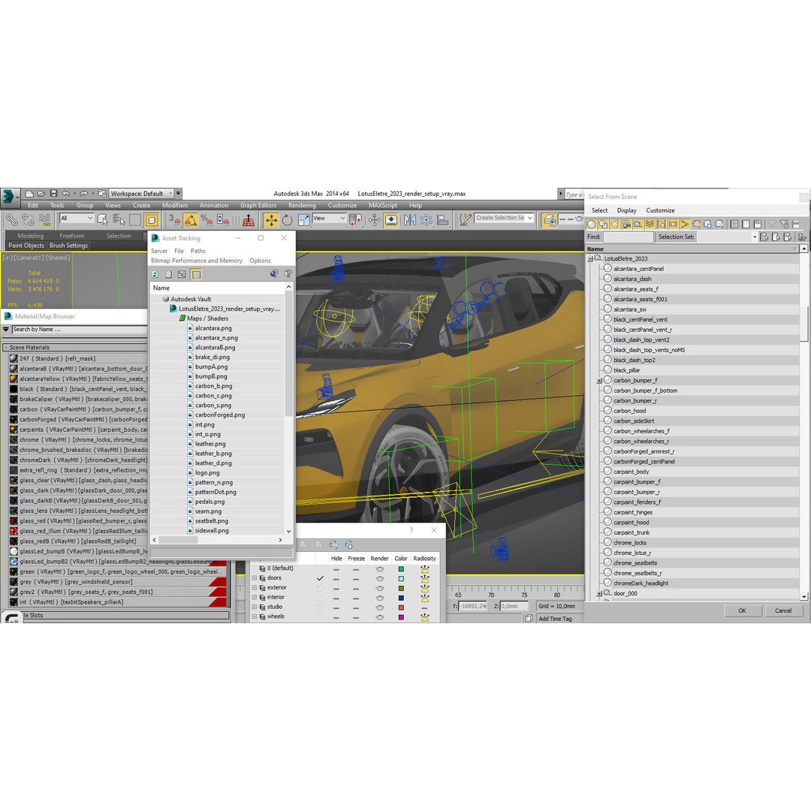This screenshot has height=811, width=811.
Task: Toggle the Window/Crossing selection icon
Action: pos(152,220)
